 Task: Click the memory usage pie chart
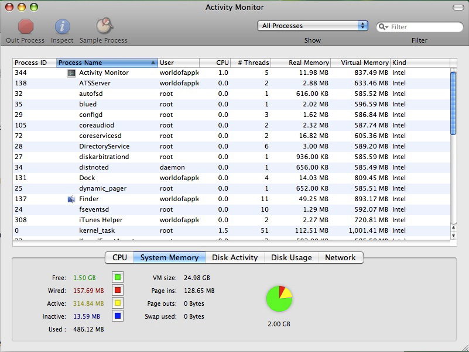click(x=279, y=299)
